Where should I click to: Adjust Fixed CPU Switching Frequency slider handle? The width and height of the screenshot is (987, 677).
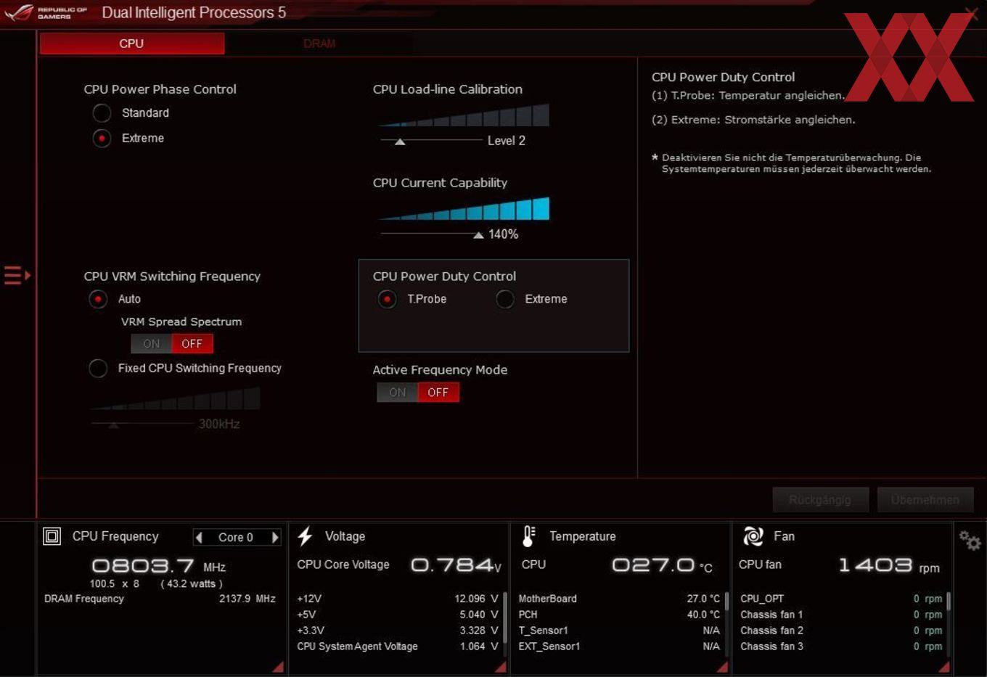113,425
